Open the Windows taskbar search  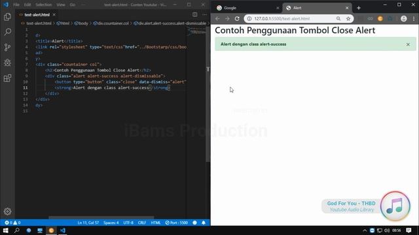click(x=17, y=230)
